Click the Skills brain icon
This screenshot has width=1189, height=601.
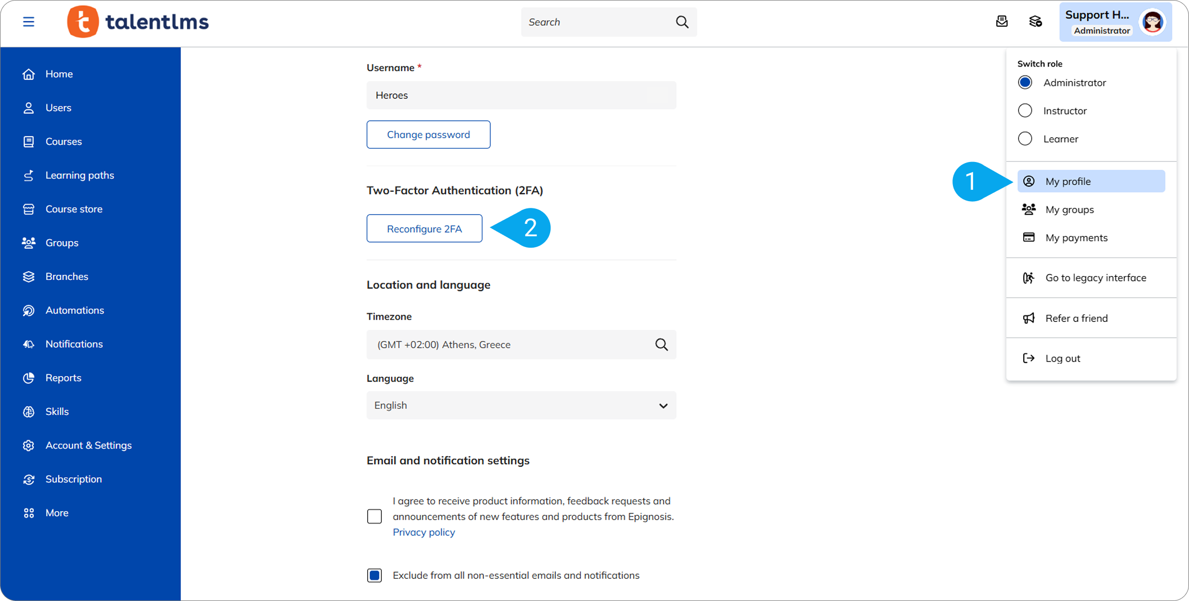point(29,412)
